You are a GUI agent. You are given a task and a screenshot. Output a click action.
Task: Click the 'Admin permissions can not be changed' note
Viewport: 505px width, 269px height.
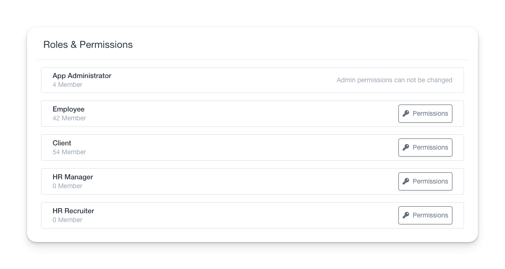coord(394,80)
